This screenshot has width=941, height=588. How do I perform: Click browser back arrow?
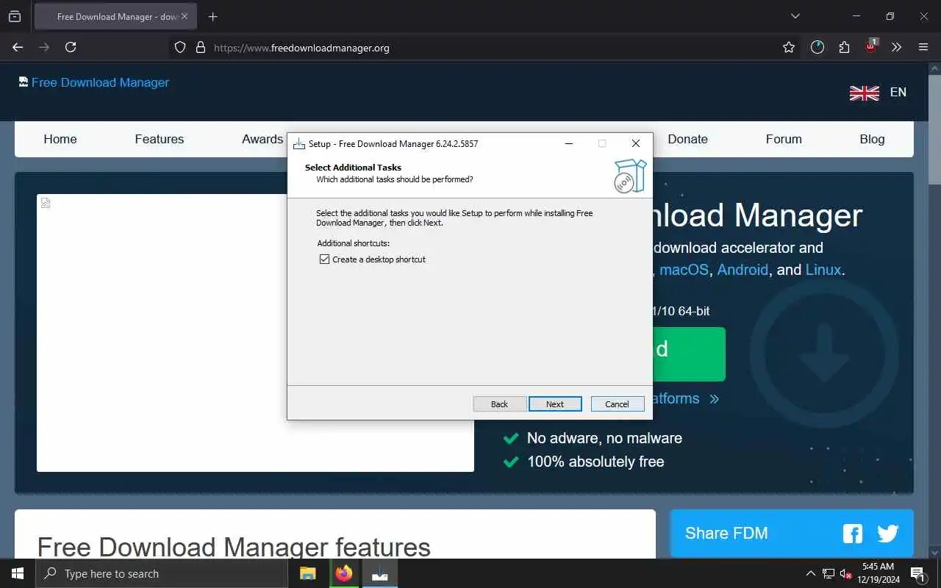pos(18,47)
